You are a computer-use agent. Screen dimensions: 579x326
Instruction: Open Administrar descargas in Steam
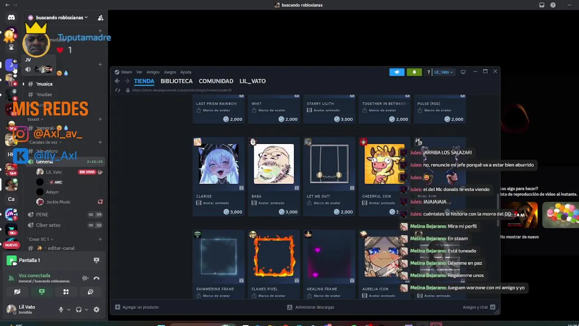(x=310, y=307)
